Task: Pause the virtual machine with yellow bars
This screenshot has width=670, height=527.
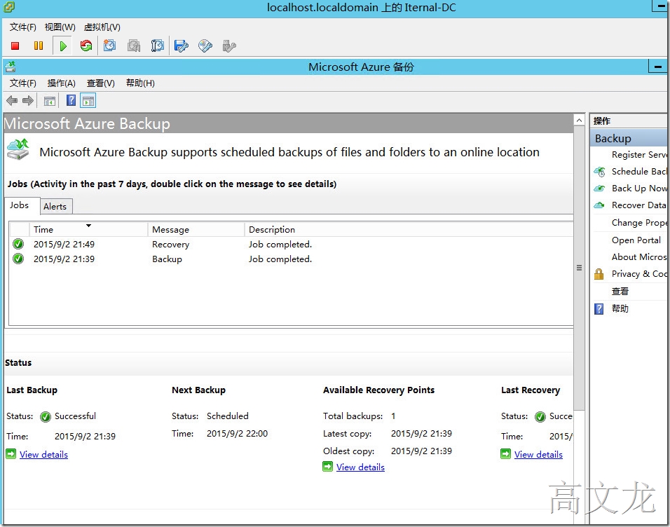Action: tap(39, 46)
